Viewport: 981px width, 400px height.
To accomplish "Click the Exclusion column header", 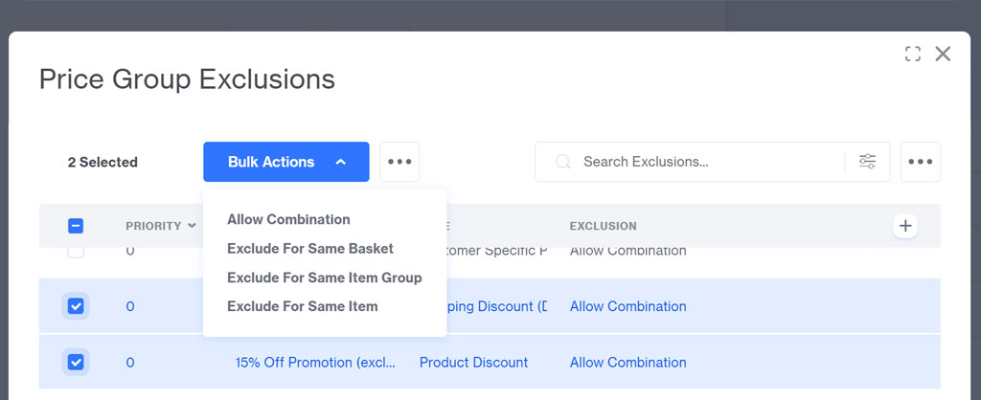I will 604,226.
